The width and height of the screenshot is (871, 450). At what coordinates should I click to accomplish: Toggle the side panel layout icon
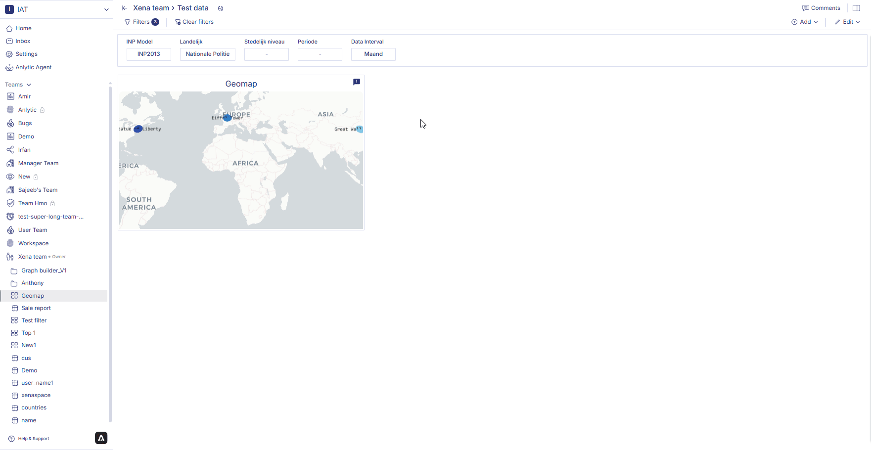click(x=856, y=8)
